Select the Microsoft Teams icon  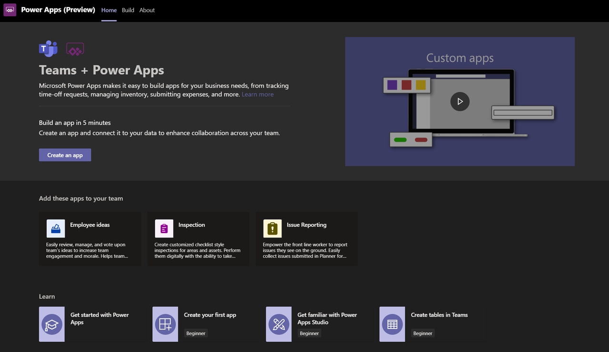[48, 48]
